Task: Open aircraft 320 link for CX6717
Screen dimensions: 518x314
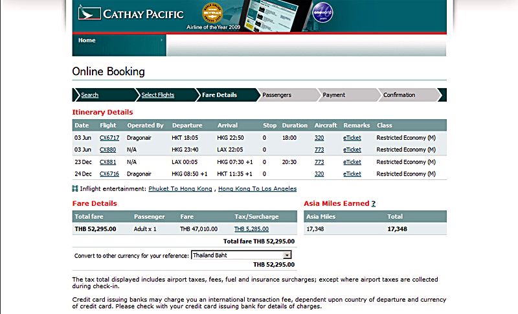Action: tap(319, 138)
